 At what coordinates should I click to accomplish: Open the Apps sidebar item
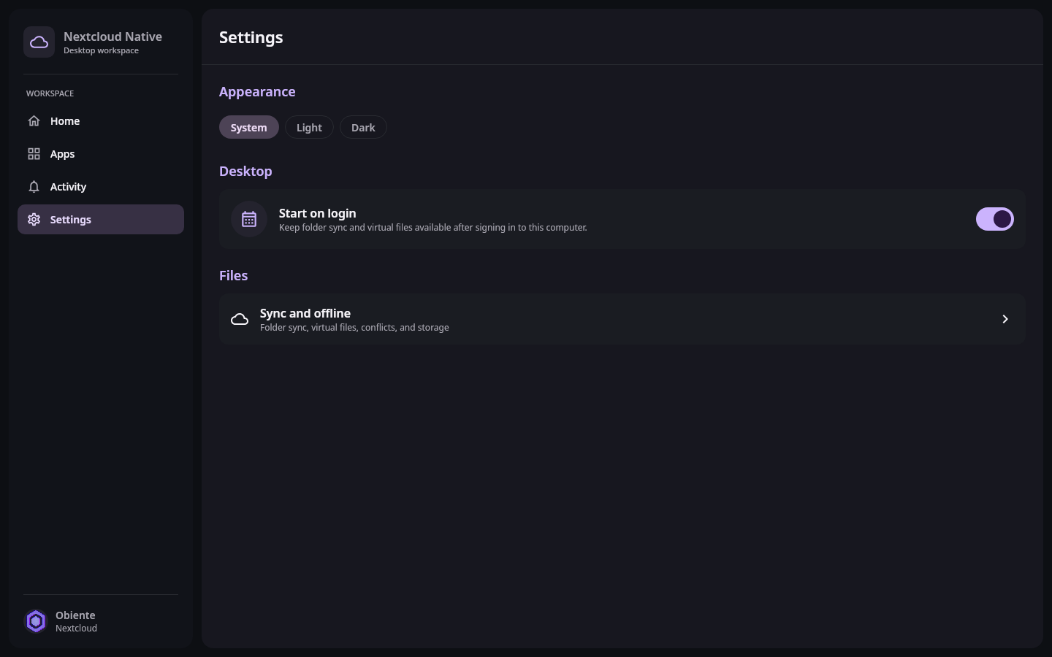point(101,154)
